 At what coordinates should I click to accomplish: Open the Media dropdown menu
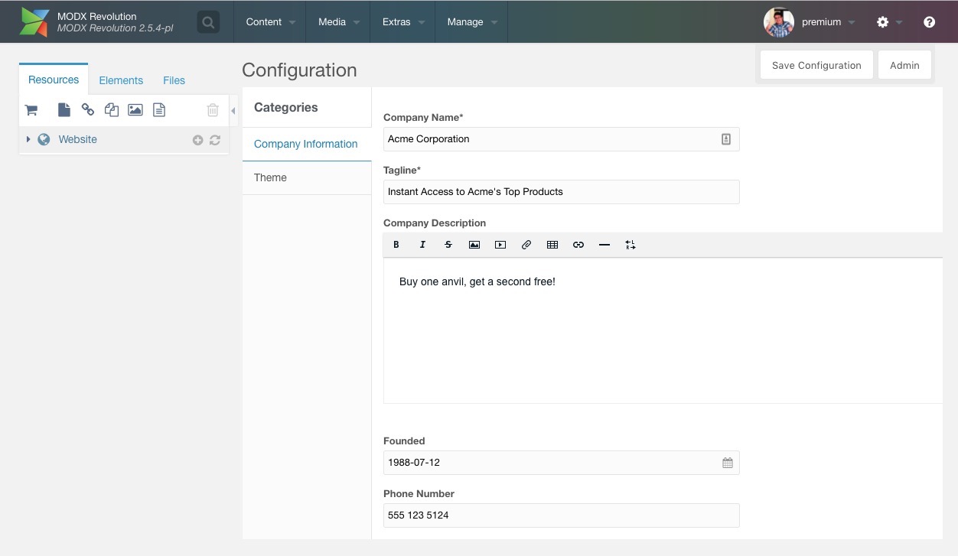(x=338, y=22)
